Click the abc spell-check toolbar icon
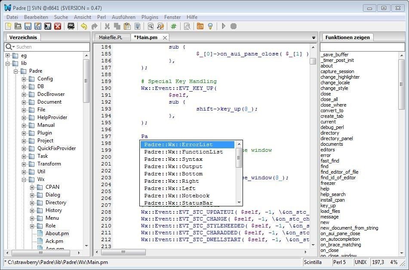Screen dimensions: 409x270 (x=71, y=26)
